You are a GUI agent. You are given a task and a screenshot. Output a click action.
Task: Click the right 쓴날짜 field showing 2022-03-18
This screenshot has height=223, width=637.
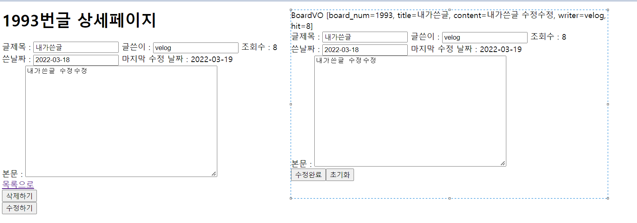[365, 50]
